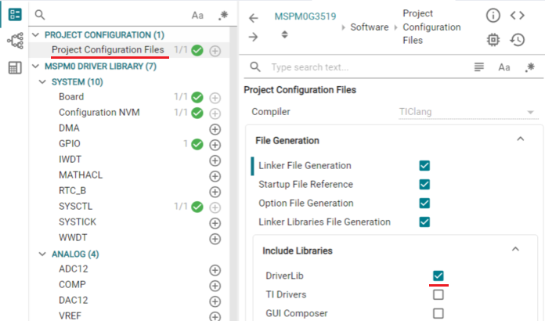Viewport: 545px width, 321px height.
Task: Click the add icon next to DMA
Action: 215,128
